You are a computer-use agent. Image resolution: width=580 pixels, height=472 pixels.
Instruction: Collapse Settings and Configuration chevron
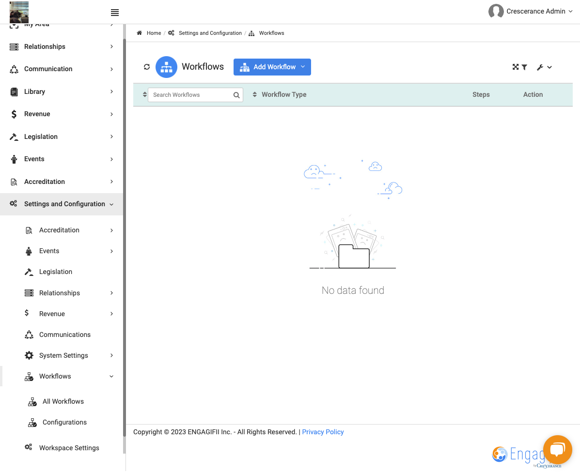111,204
